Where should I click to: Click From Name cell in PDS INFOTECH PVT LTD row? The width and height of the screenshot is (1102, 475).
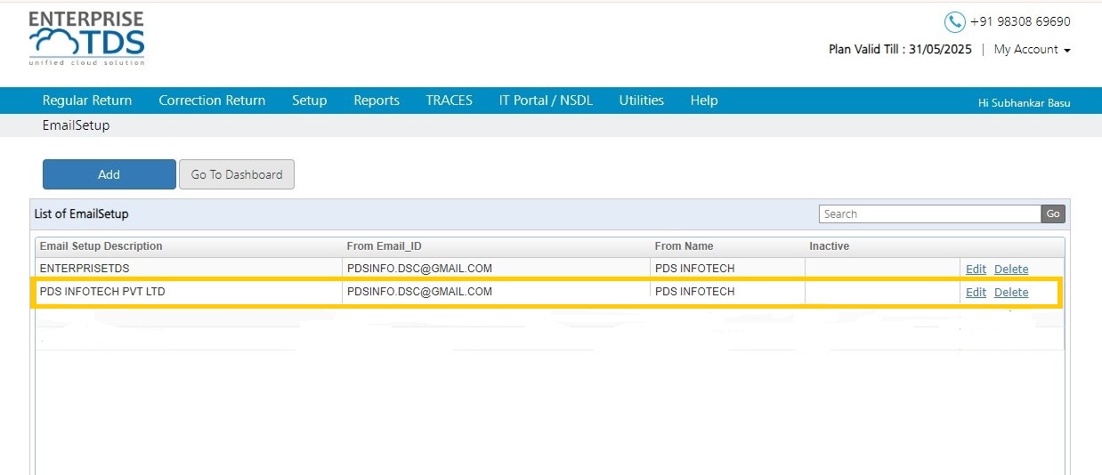pyautogui.click(x=728, y=292)
